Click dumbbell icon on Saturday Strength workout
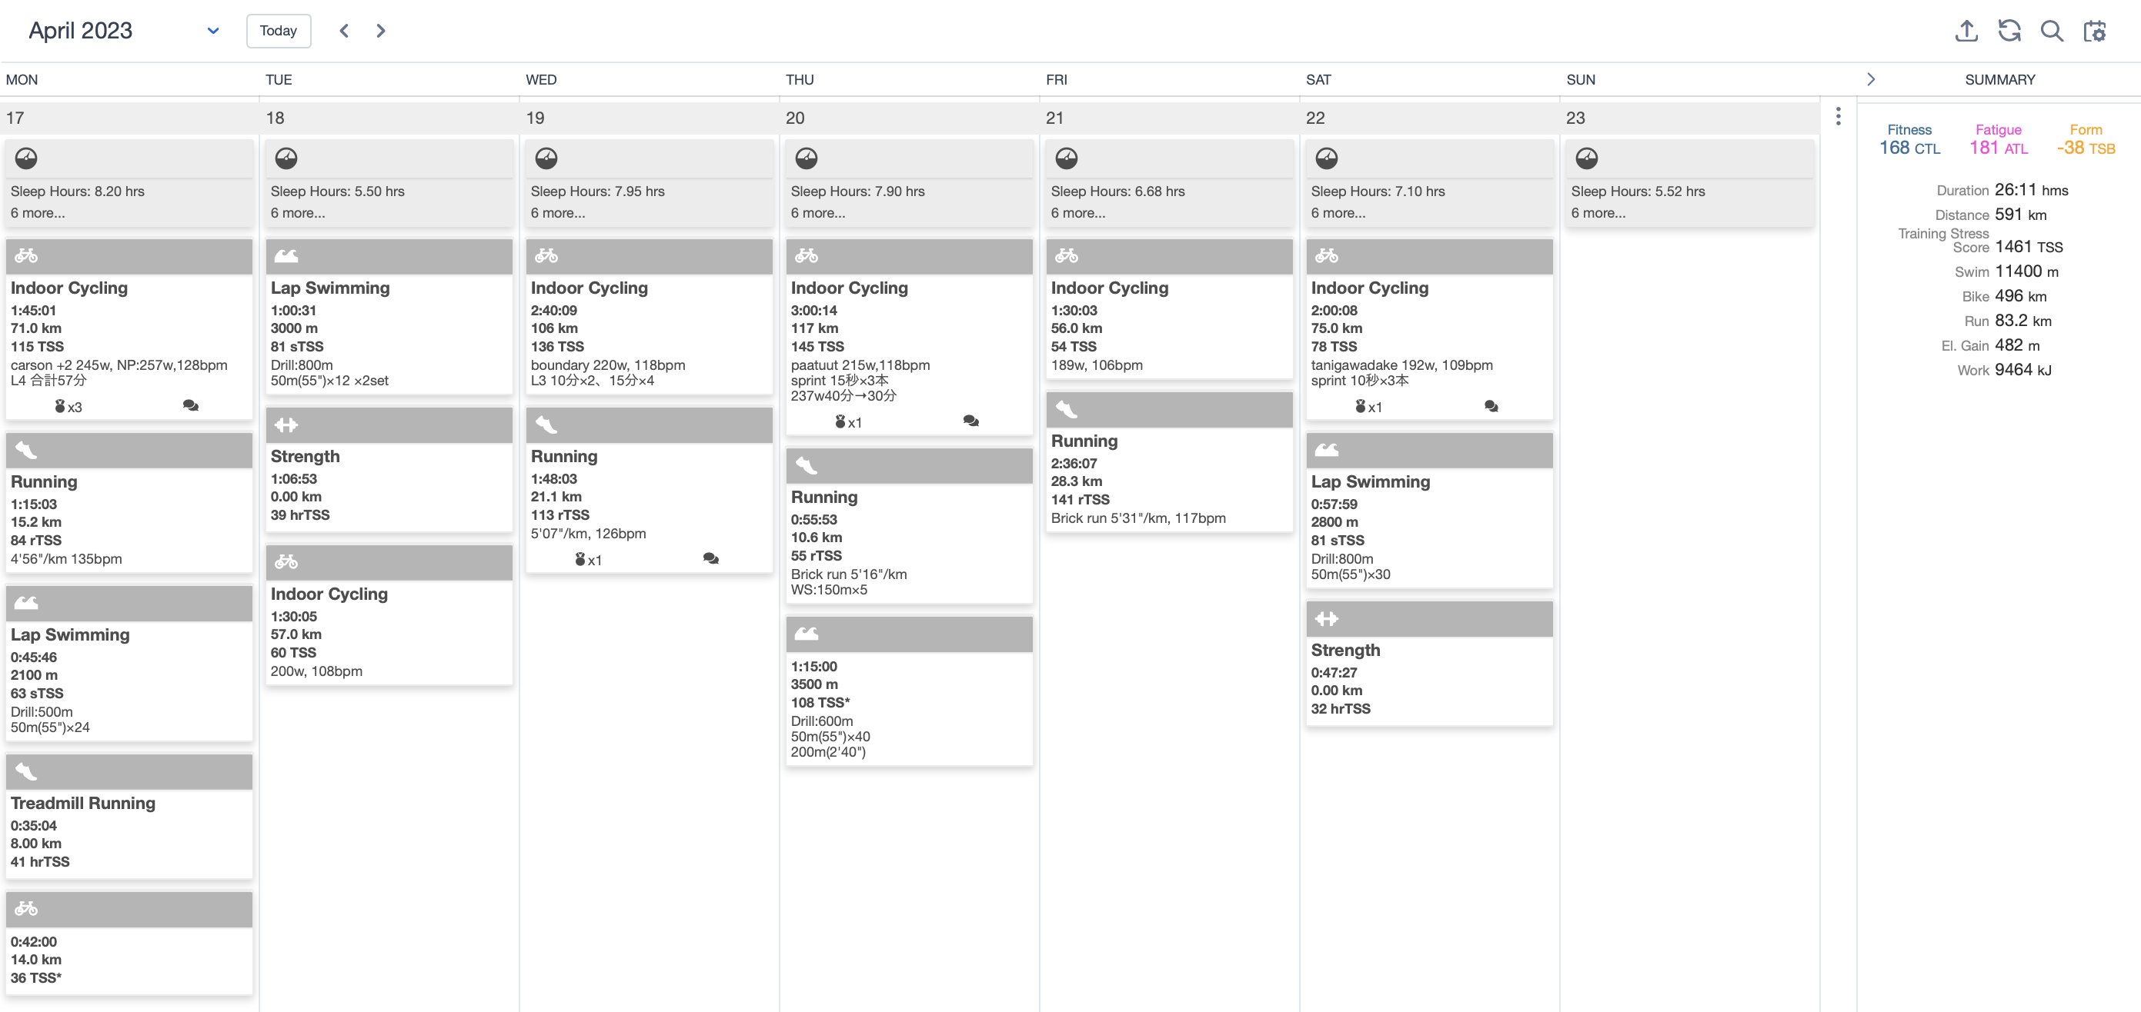This screenshot has height=1012, width=2141. 1328,618
